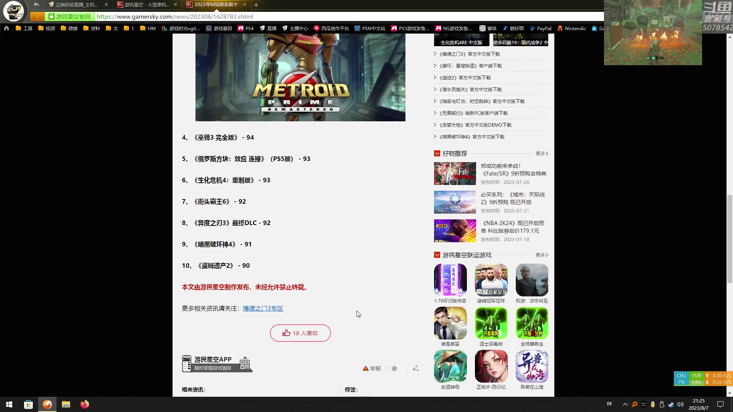The width and height of the screenshot is (733, 412).
Task: Click the 游民星空官网 site identity badge
Action: (70, 16)
